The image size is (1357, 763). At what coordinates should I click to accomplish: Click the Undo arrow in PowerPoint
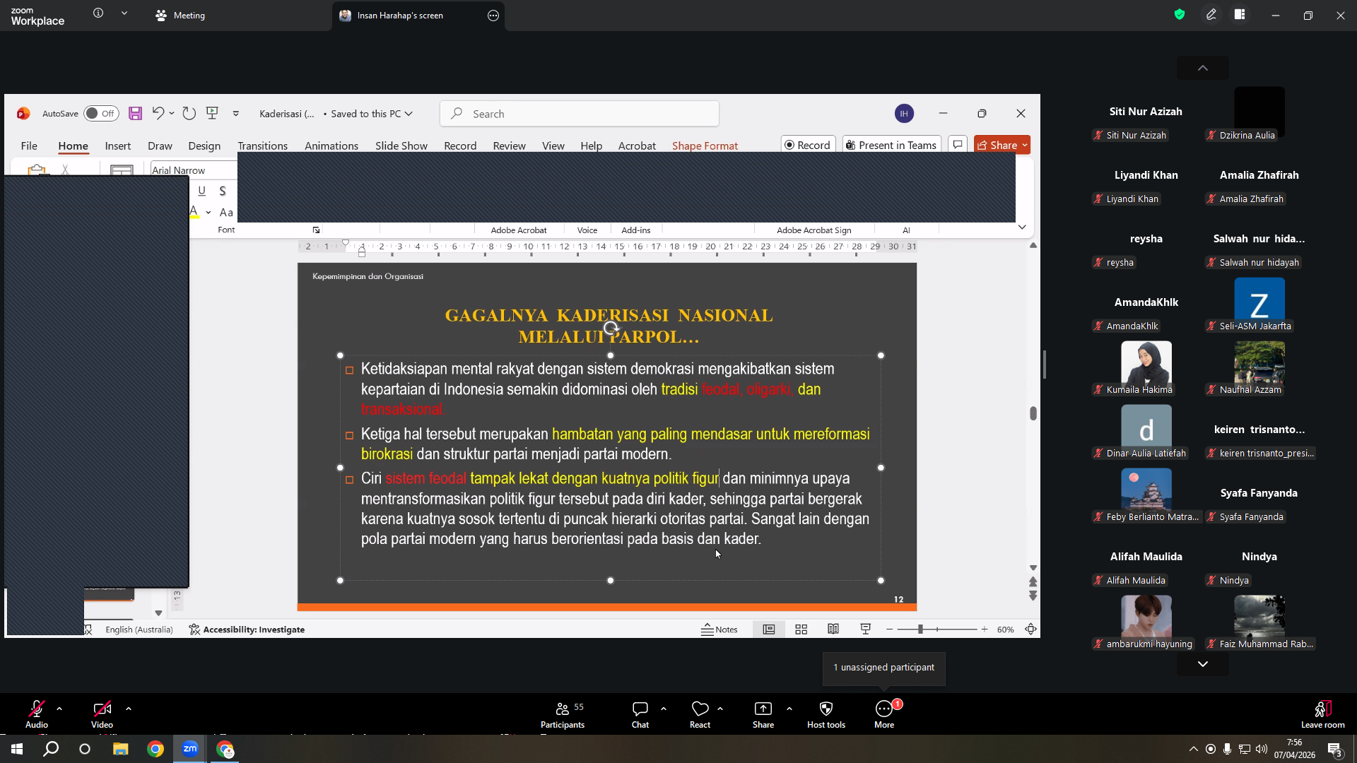158,113
